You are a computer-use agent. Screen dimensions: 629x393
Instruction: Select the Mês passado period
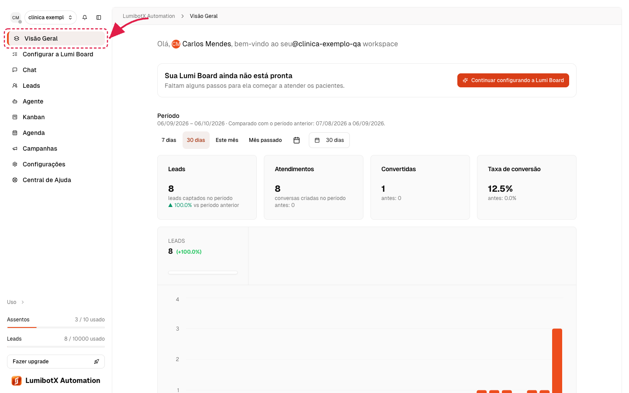point(266,140)
